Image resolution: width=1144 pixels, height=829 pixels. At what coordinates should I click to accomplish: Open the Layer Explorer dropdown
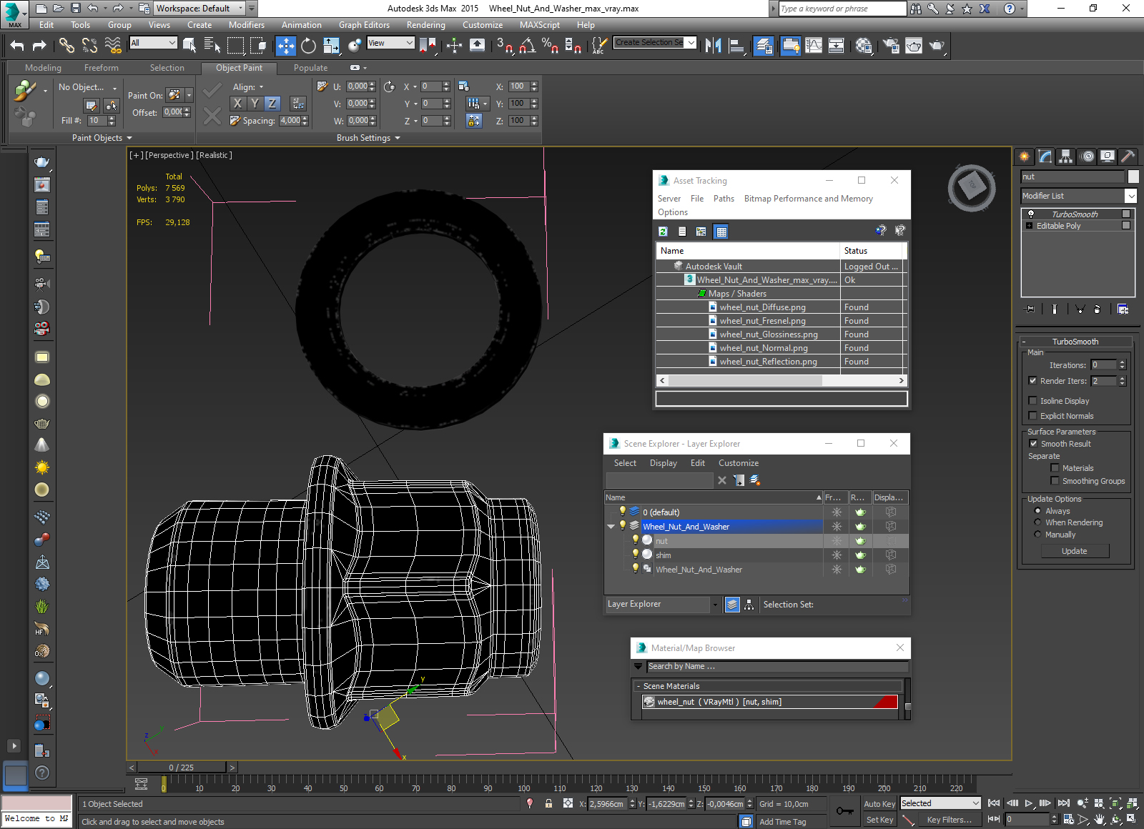tap(714, 605)
